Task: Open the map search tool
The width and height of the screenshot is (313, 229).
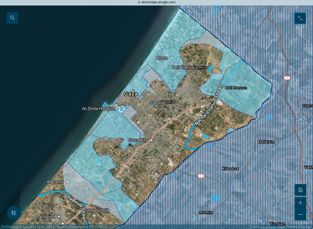Action: point(13,18)
